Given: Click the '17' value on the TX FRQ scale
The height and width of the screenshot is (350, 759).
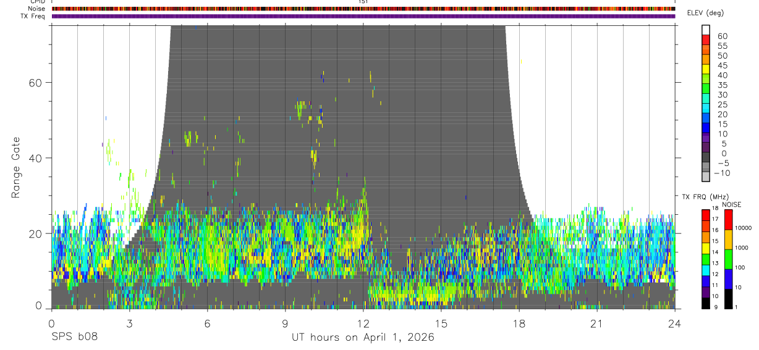Looking at the screenshot, I should pyautogui.click(x=715, y=219).
